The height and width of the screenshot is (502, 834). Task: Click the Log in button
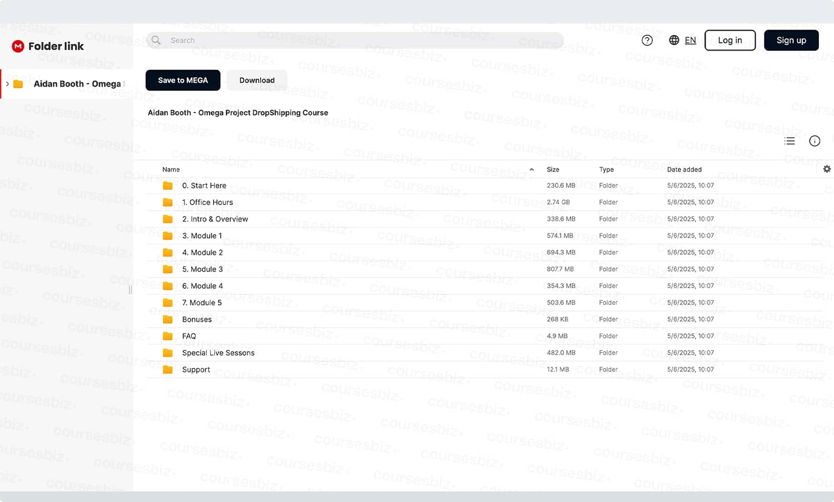pyautogui.click(x=730, y=40)
